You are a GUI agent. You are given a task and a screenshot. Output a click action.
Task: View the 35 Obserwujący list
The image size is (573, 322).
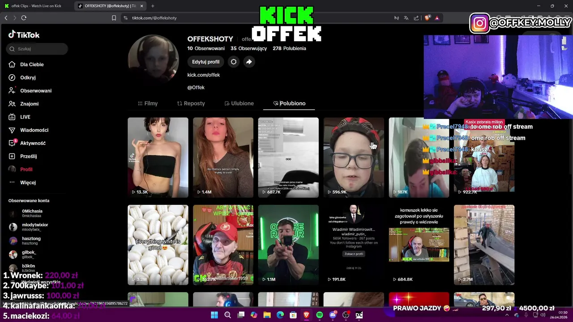(249, 48)
